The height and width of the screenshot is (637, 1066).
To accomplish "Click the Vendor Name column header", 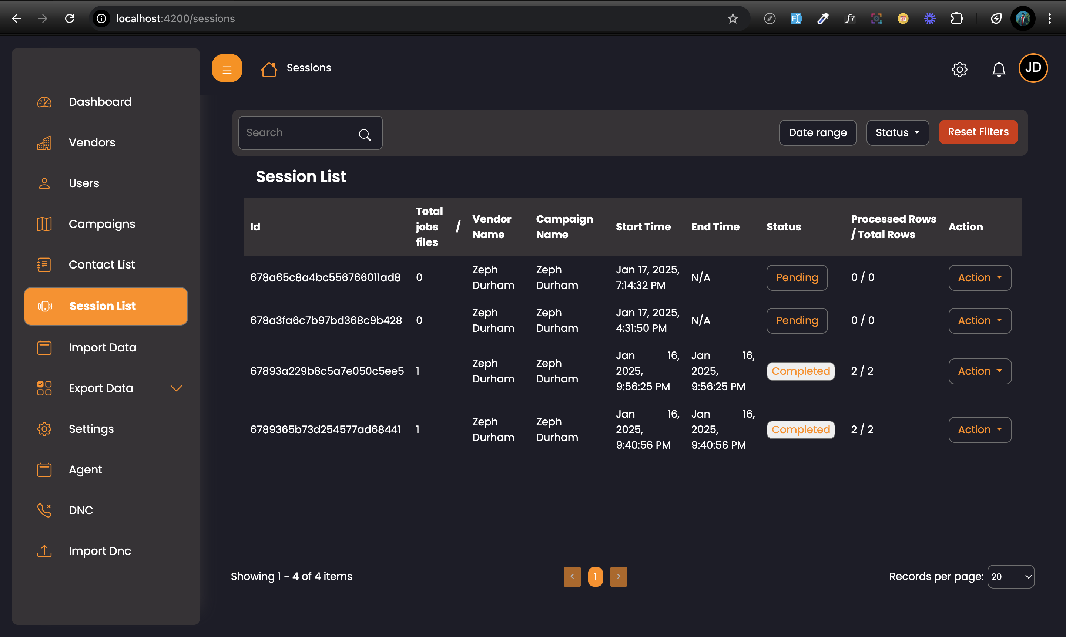I will pos(492,227).
